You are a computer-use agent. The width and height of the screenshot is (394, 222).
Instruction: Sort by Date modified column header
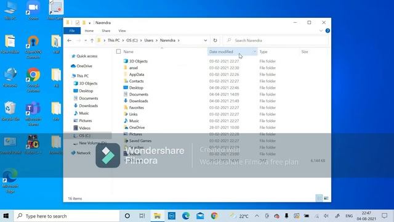click(x=221, y=52)
